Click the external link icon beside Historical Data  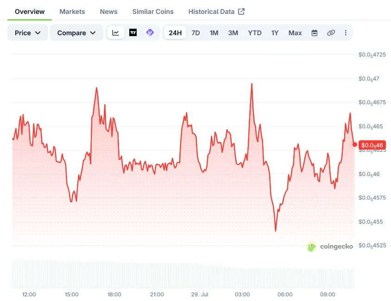tap(241, 12)
